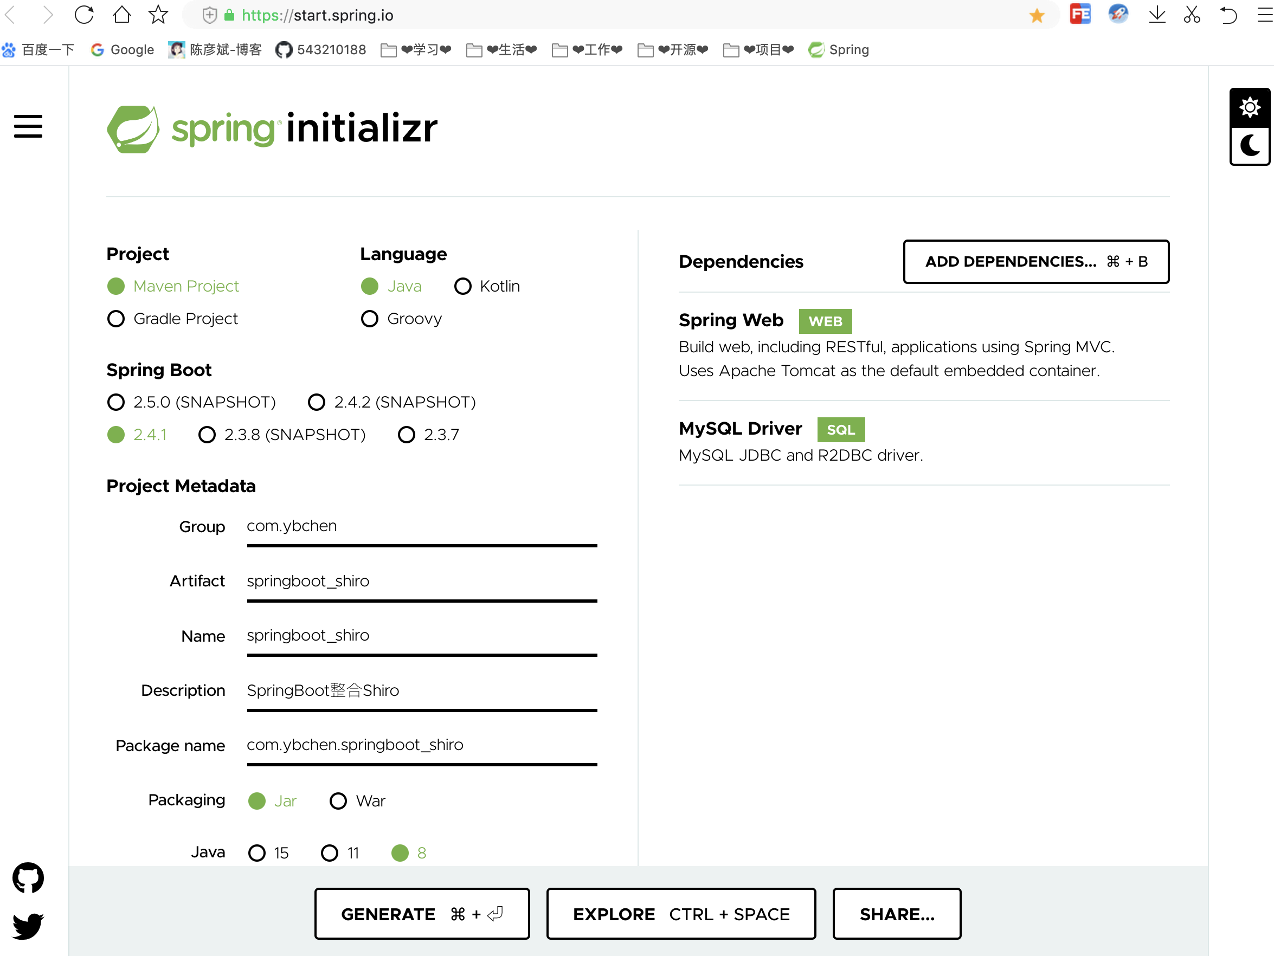The height and width of the screenshot is (956, 1274).
Task: Go to browser home page icon
Action: [121, 15]
